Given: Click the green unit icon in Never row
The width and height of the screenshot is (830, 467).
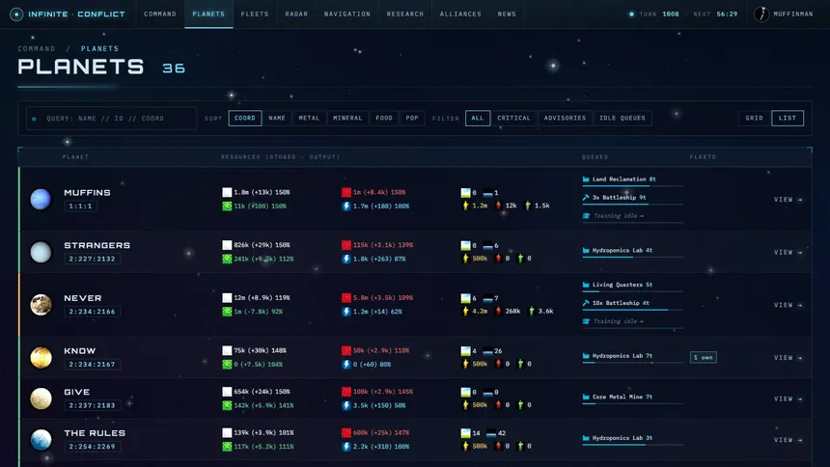Looking at the screenshot, I should tap(532, 312).
